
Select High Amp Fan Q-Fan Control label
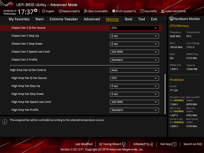point(28,70)
